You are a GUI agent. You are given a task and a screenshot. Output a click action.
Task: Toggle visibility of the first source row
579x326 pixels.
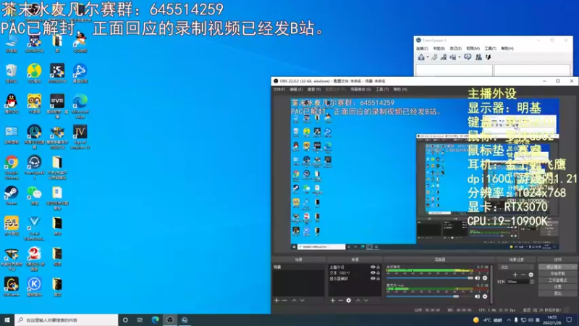click(373, 267)
